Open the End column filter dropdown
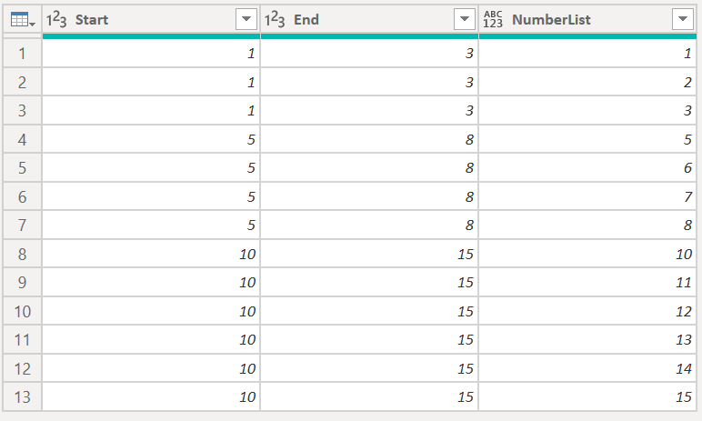Screen dimensions: 702x421 click(464, 19)
